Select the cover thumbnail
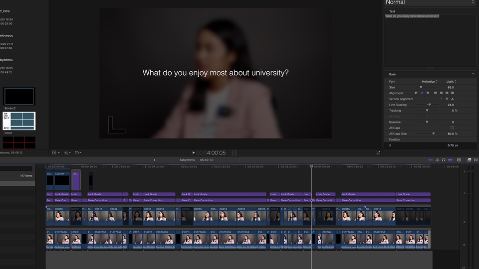 pyautogui.click(x=19, y=121)
